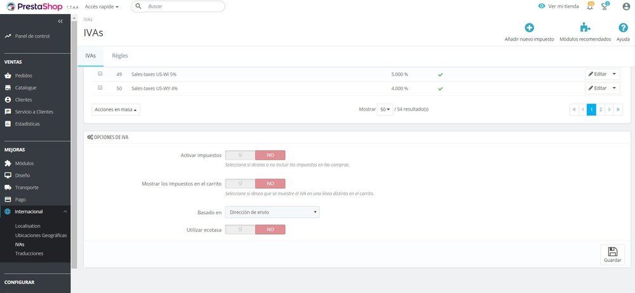Click the Pedidos basket icon
635x293 pixels.
[8, 76]
